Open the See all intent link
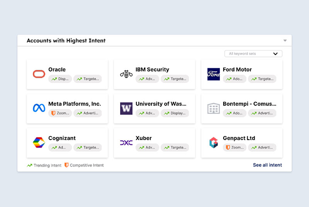This screenshot has width=309, height=207. pos(267,165)
